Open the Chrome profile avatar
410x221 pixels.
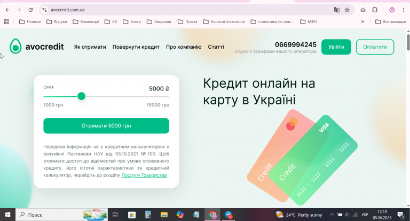pos(392,10)
